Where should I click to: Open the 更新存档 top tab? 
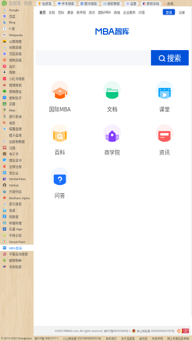pos(151,4)
